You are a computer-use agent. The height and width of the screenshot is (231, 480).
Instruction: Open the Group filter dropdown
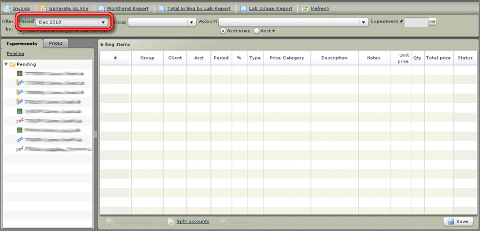[162, 22]
